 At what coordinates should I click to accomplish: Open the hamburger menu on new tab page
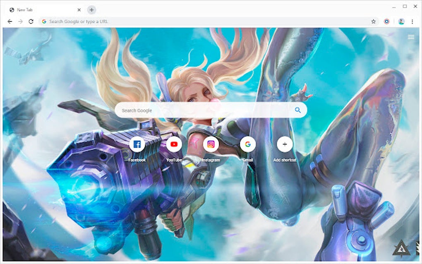point(411,37)
